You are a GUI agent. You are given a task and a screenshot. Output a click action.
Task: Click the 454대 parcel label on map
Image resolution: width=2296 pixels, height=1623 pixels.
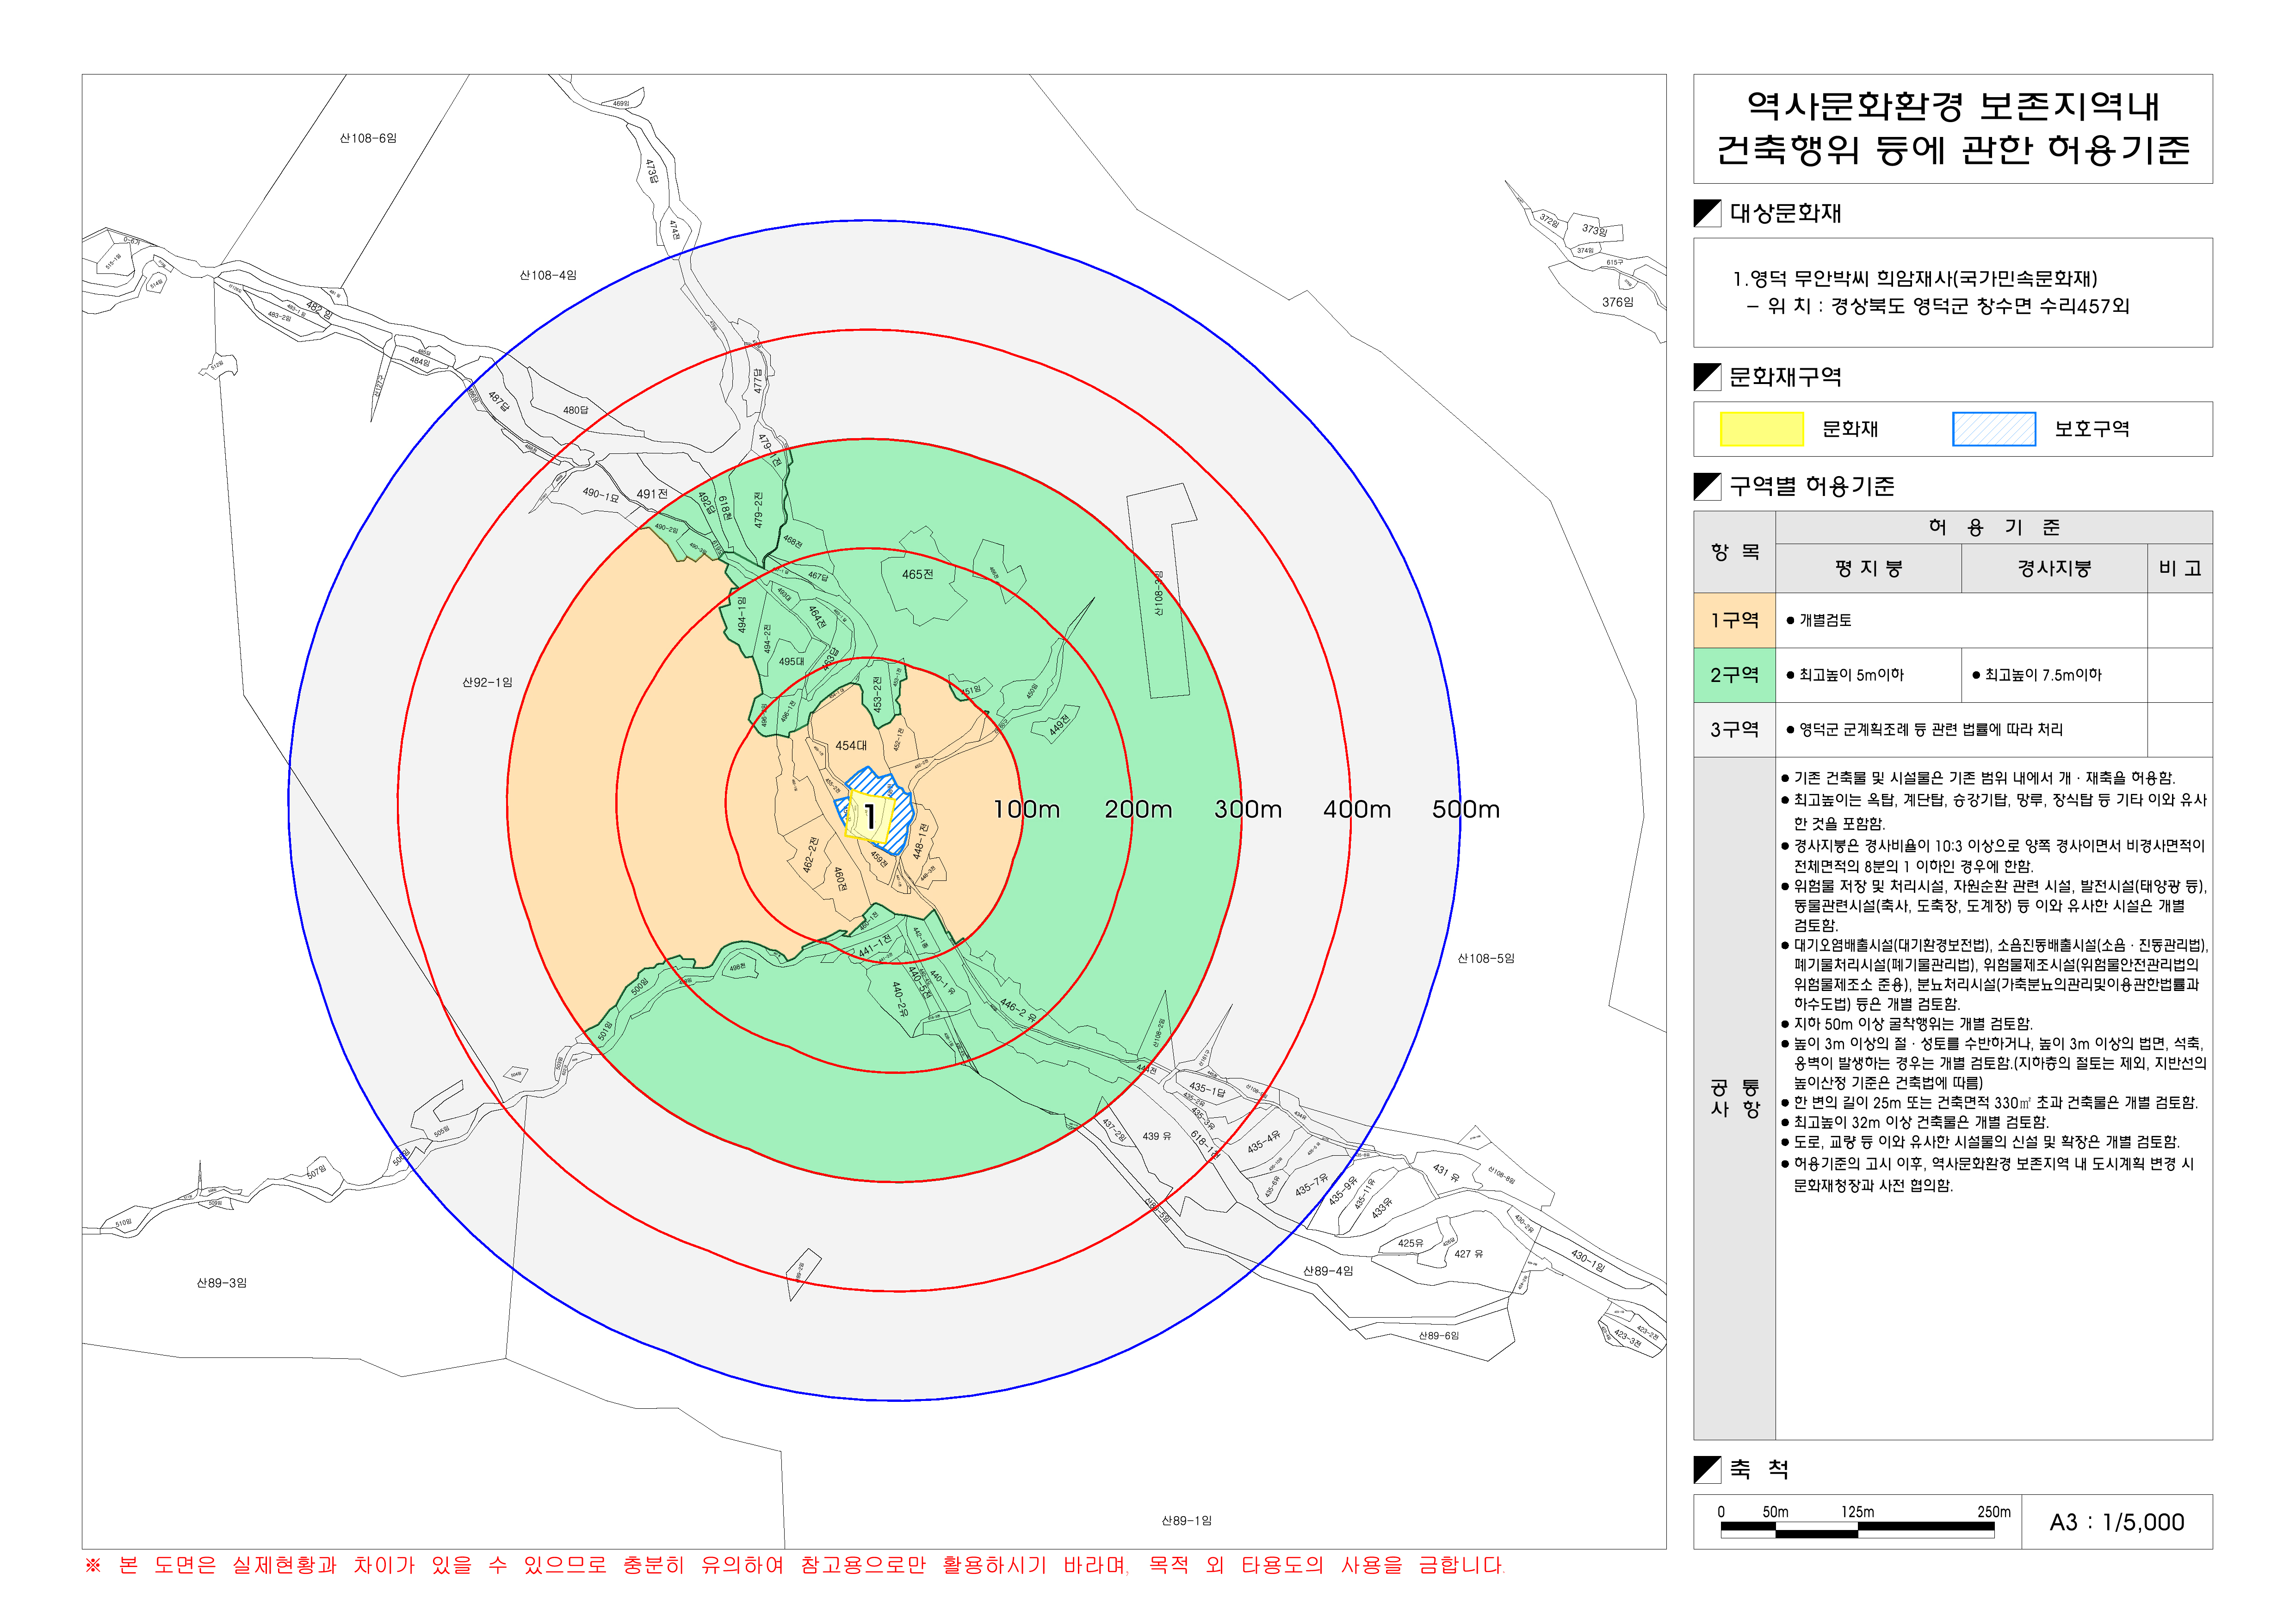pyautogui.click(x=851, y=745)
